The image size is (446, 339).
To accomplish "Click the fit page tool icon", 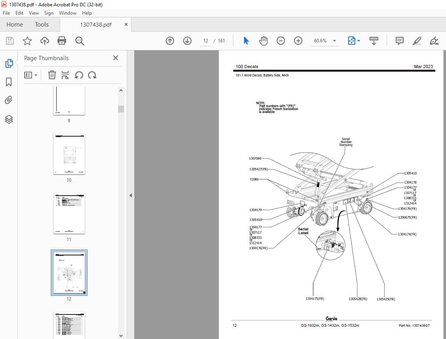I will click(x=352, y=41).
